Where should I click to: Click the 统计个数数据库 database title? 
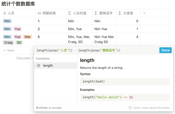coord(18,4)
